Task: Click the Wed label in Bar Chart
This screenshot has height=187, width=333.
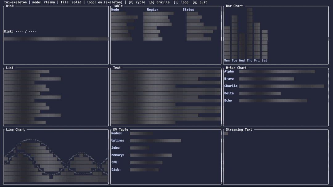Action: tap(242, 61)
